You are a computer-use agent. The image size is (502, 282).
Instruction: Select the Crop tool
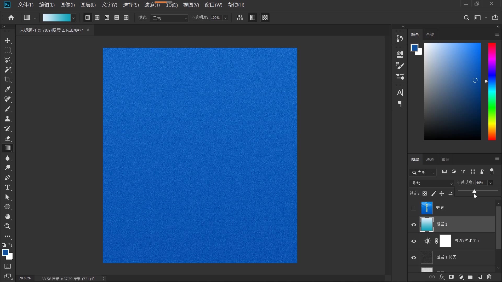7,80
